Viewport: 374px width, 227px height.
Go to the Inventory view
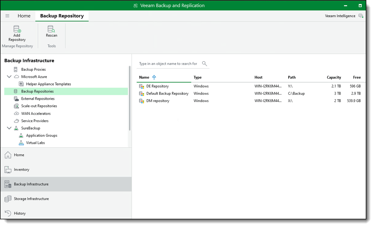(x=66, y=170)
